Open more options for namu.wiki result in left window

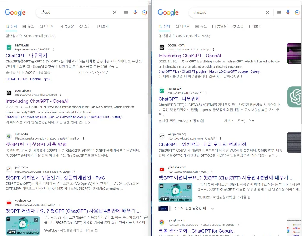click(53, 50)
